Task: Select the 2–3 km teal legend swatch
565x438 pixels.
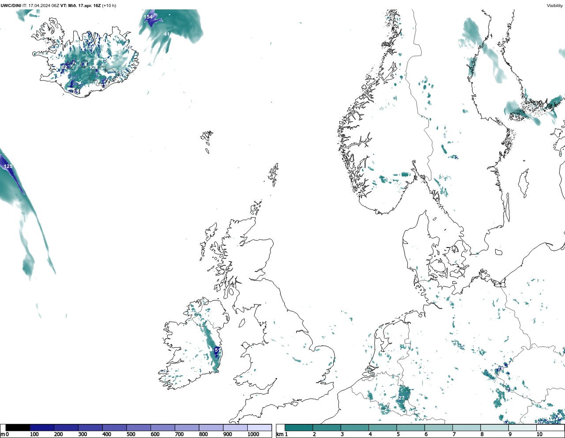Action: [x=327, y=428]
